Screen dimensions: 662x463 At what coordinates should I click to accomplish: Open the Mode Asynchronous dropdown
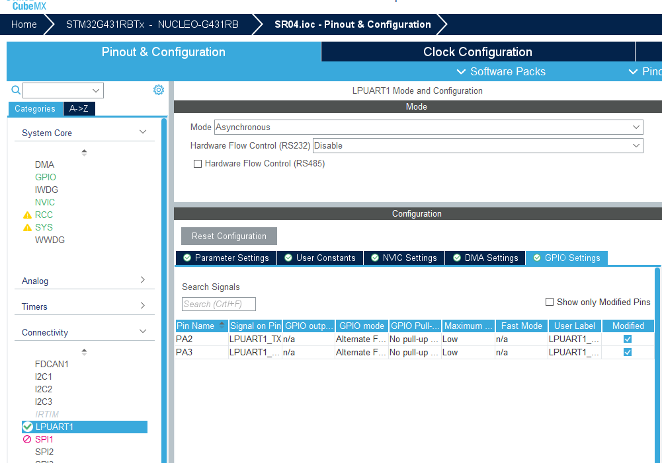click(429, 127)
